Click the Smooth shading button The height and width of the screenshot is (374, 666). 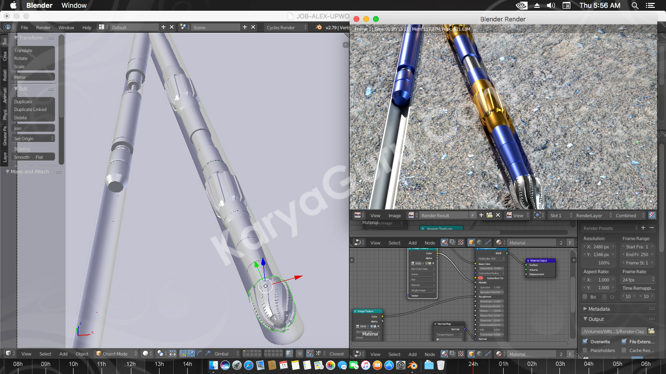22,157
